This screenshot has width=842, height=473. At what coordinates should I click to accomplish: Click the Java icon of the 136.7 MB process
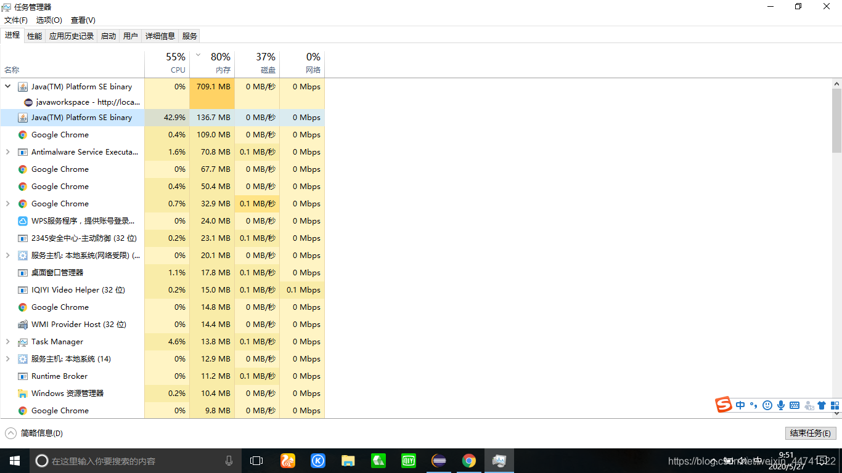[x=23, y=118]
